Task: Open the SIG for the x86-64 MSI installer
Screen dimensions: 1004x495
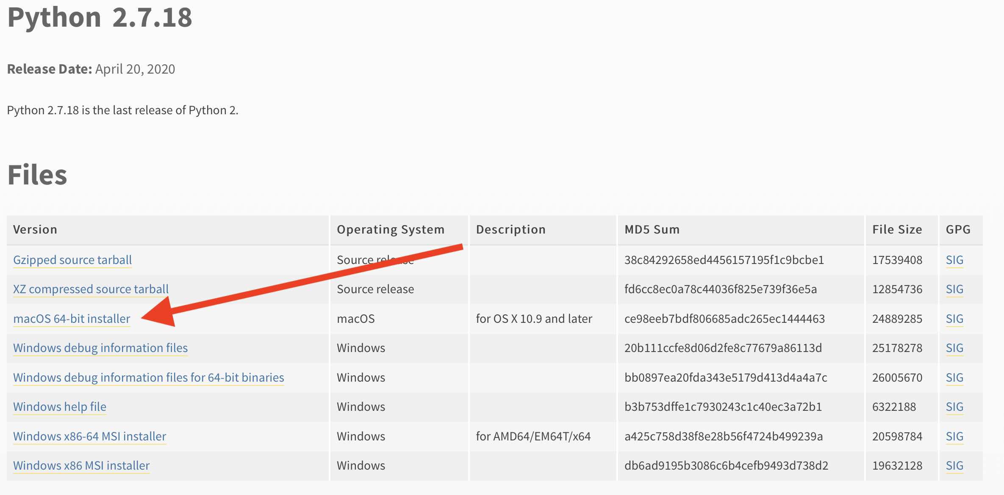Action: (954, 436)
